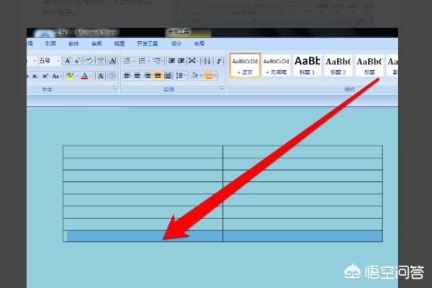The height and width of the screenshot is (288, 432).
Task: Apply numbered list
Action: (142, 61)
